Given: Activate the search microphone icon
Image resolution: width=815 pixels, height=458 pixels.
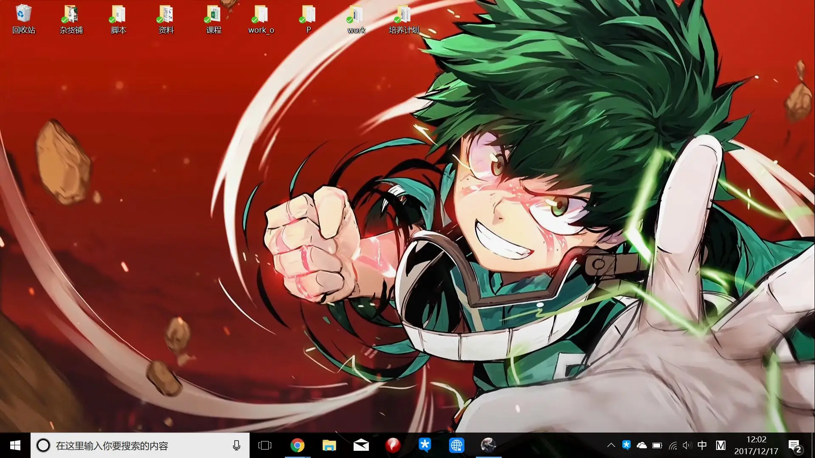Looking at the screenshot, I should pos(236,445).
